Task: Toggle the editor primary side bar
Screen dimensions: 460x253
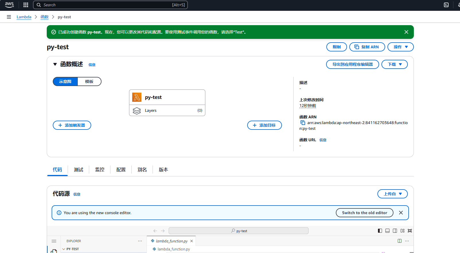Action: pos(380,231)
